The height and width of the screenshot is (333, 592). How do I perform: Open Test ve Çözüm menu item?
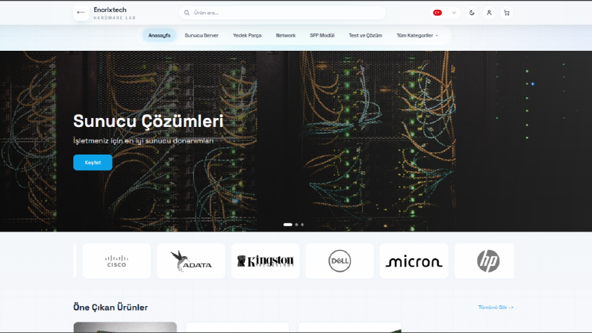(365, 36)
